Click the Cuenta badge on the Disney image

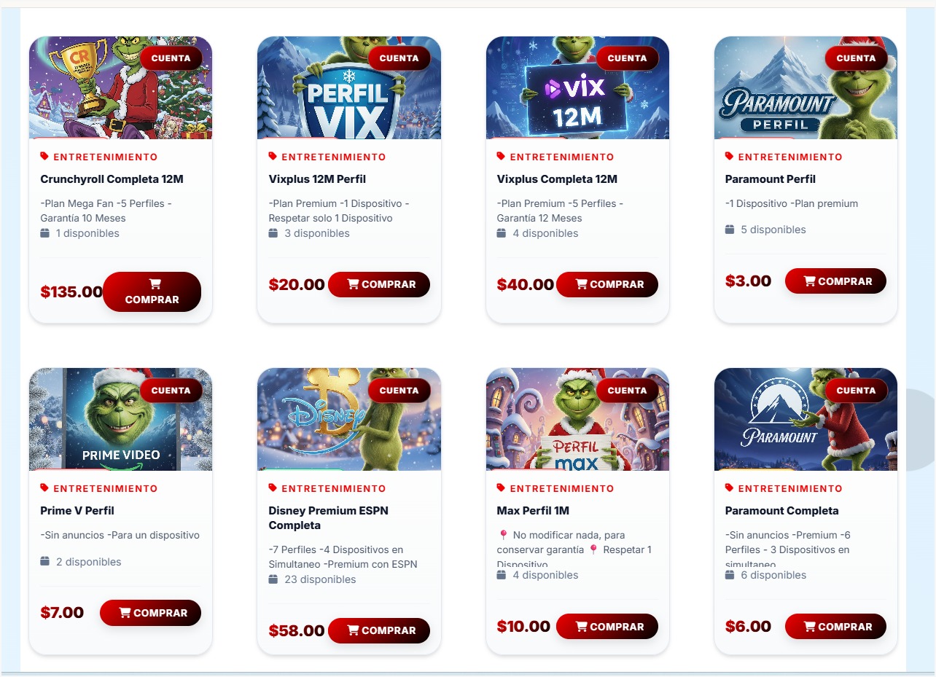pos(399,391)
